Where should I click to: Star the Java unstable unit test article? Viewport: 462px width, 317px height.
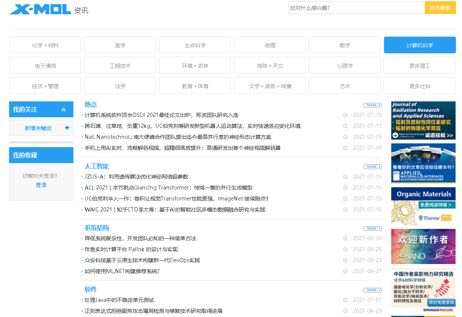point(345,300)
